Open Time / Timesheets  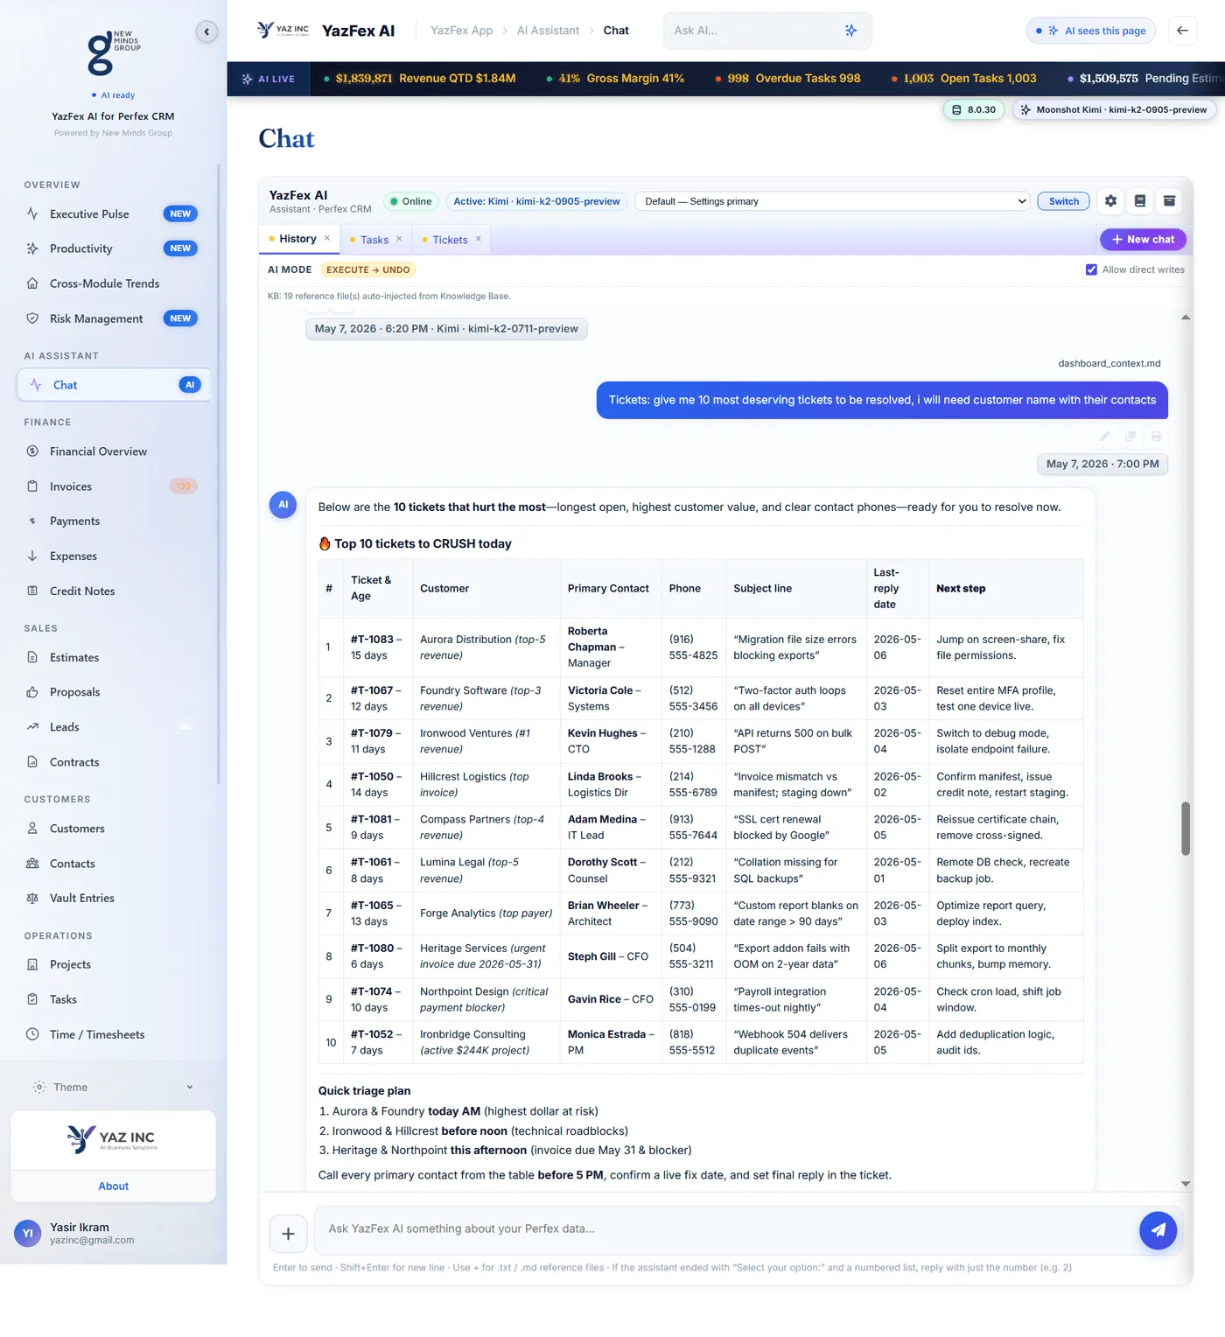coord(114,1035)
